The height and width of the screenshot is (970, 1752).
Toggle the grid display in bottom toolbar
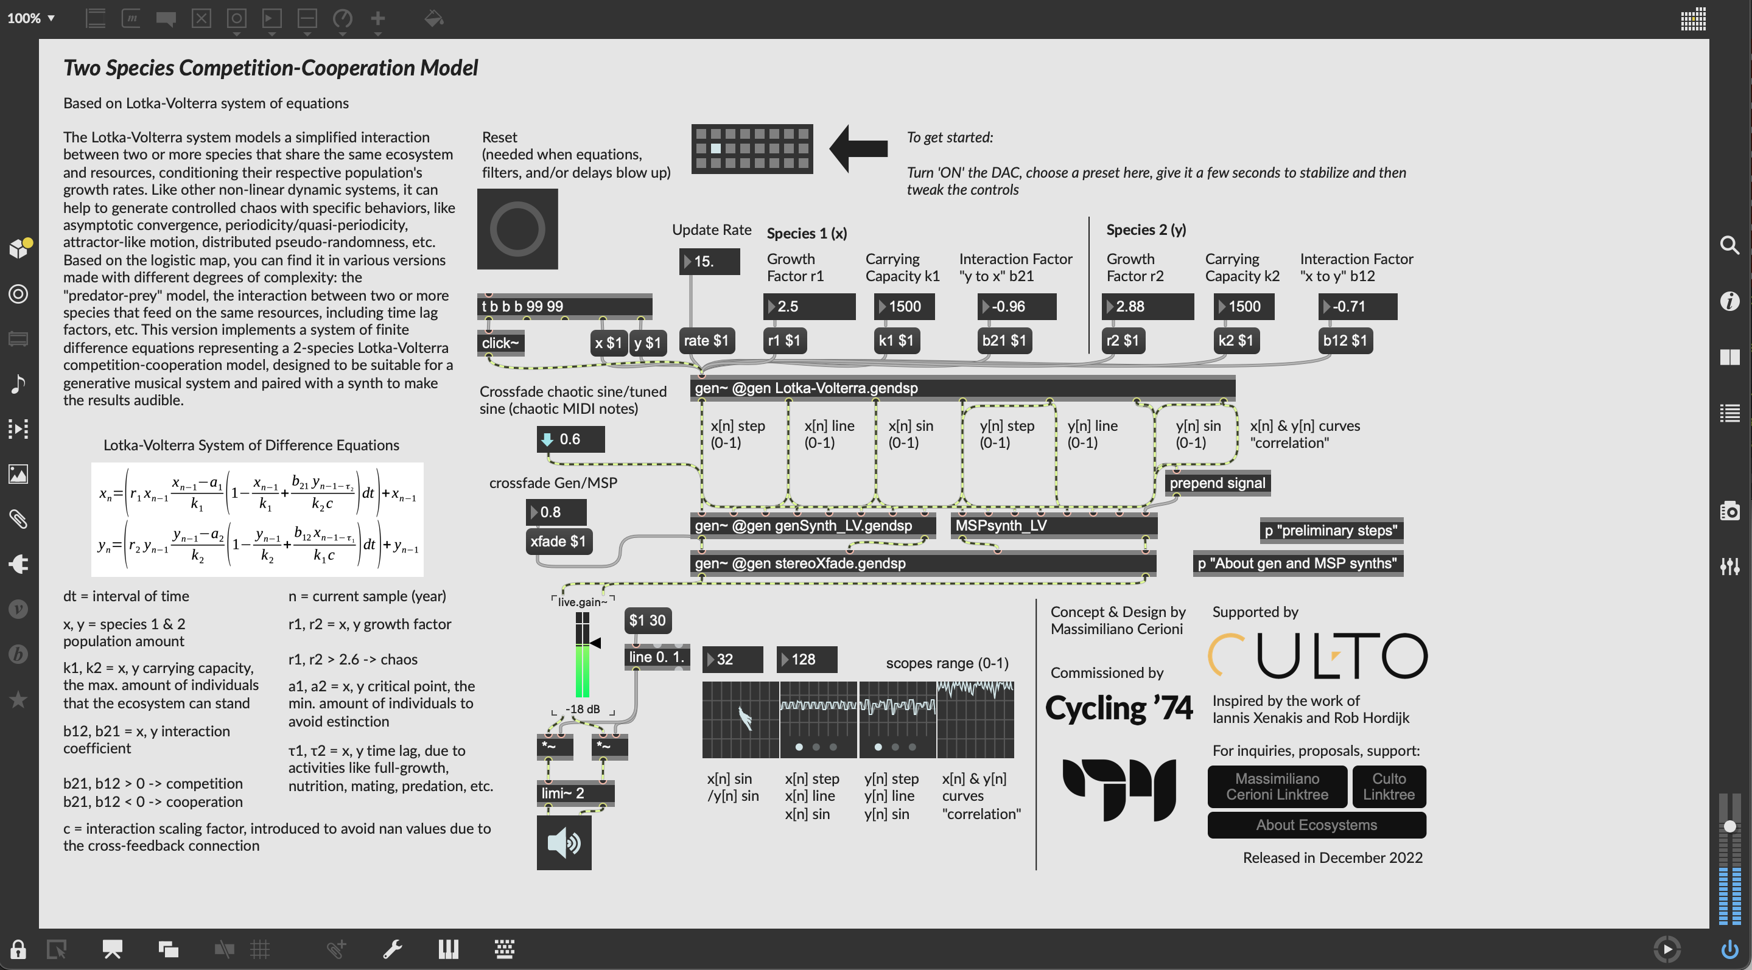[x=260, y=949]
